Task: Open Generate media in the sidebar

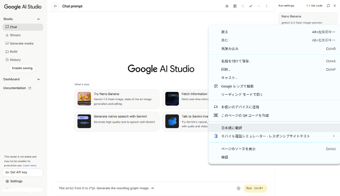Action: 23,43
